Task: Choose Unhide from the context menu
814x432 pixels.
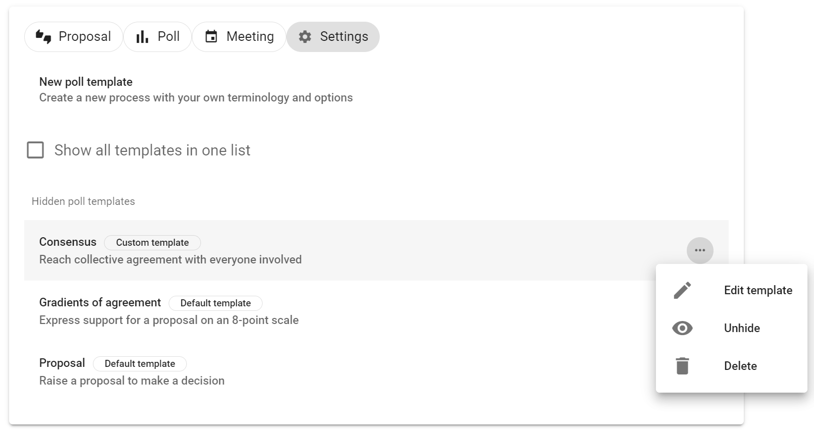Action: pyautogui.click(x=732, y=328)
